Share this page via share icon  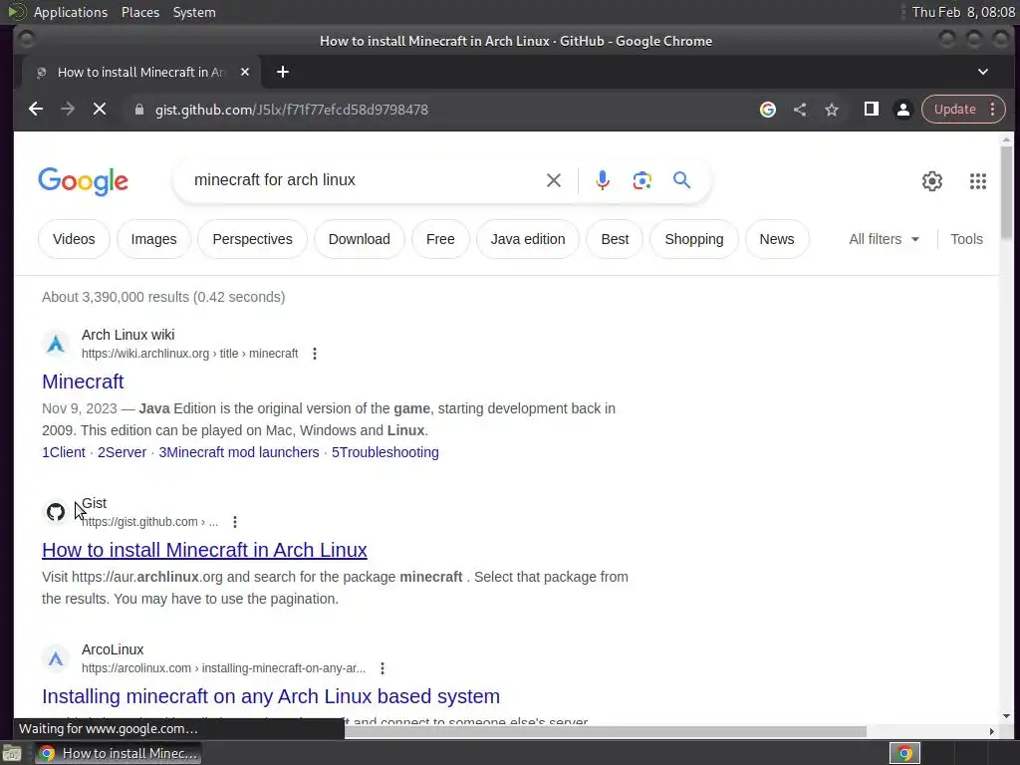[x=800, y=110]
